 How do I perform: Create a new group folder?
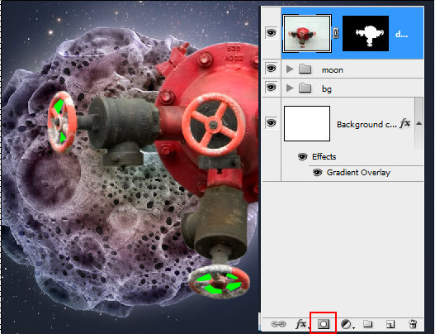click(368, 323)
